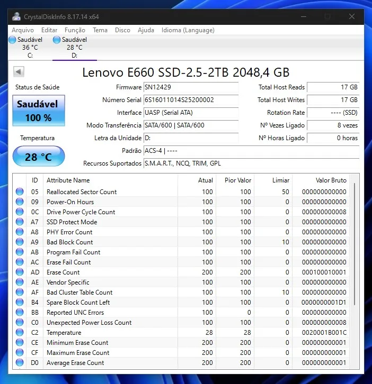
Task: Open the Disco menu
Action: click(123, 30)
